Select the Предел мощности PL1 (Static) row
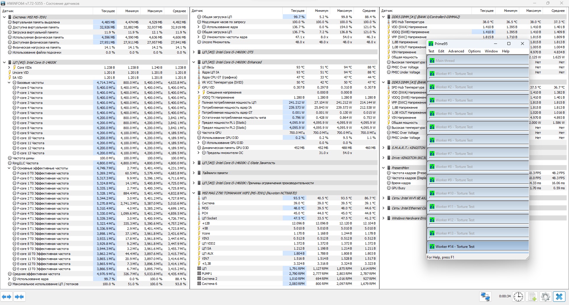This screenshot has height=305, width=569. (284, 123)
